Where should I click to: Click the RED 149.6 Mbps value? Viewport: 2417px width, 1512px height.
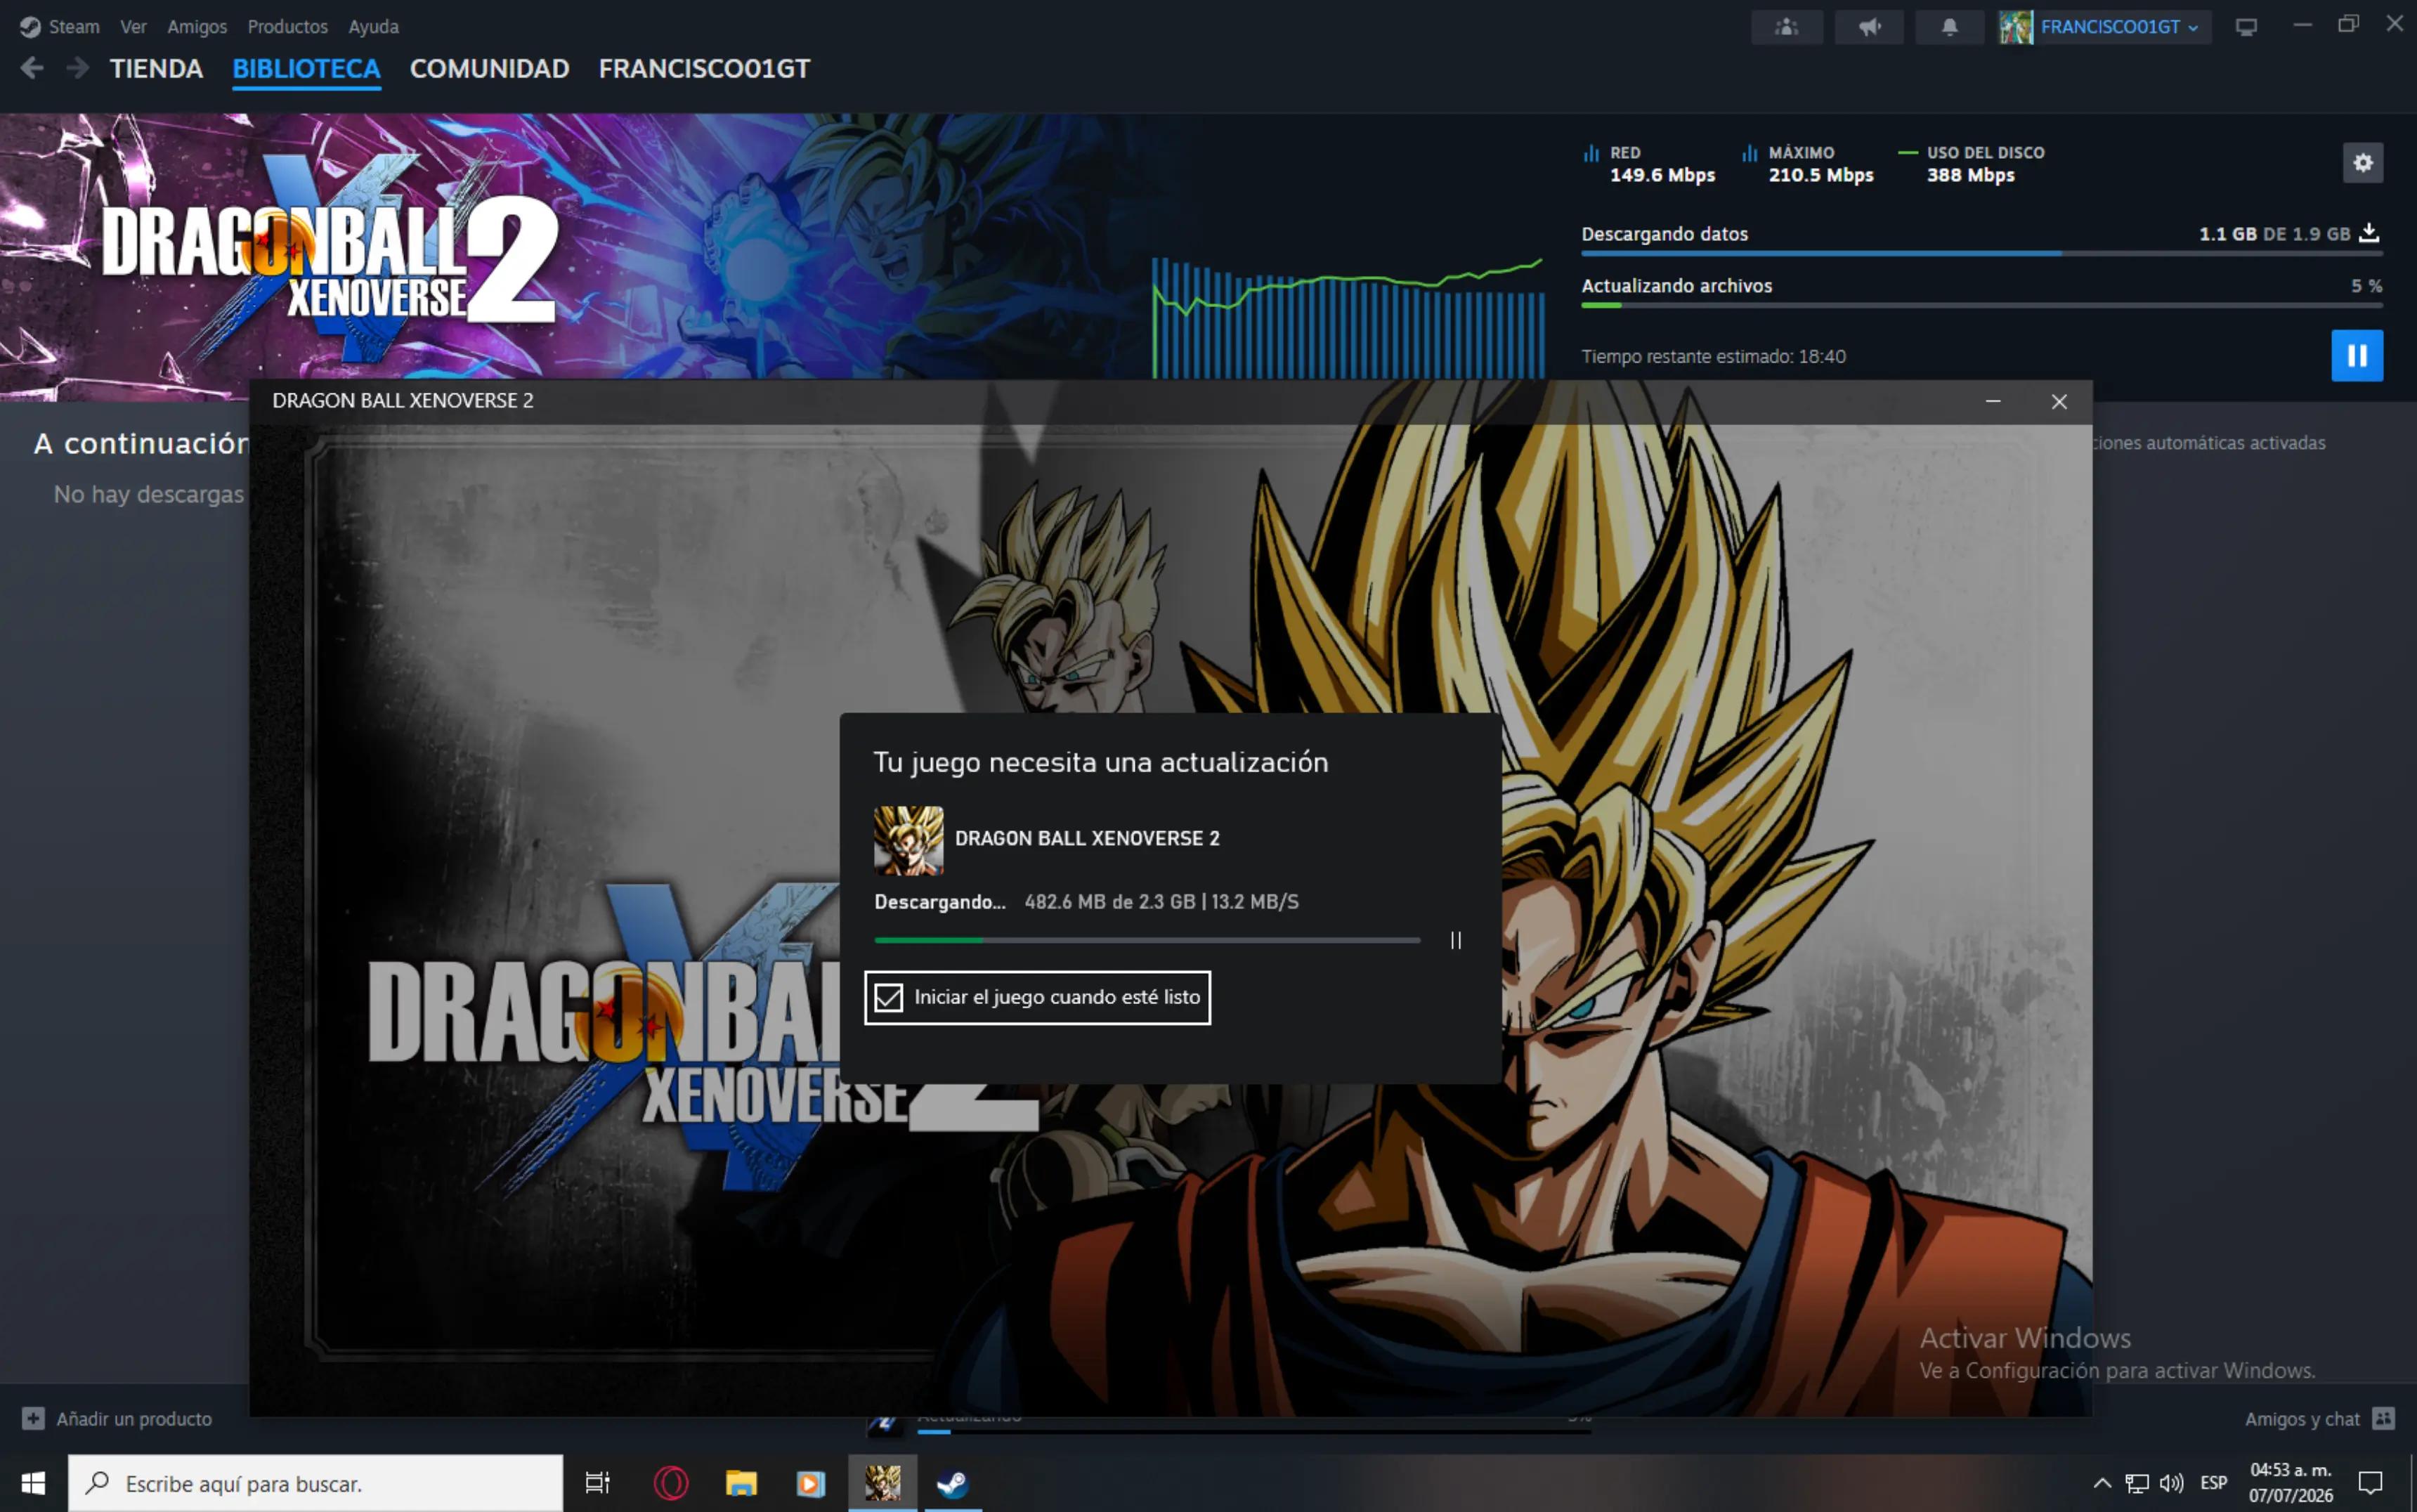pos(1662,175)
